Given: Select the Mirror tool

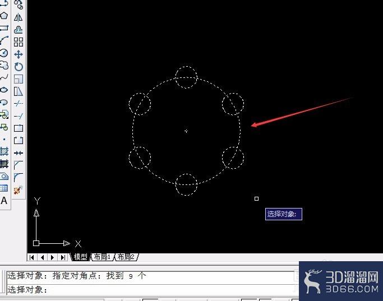Looking at the screenshot, I should tap(19, 17).
